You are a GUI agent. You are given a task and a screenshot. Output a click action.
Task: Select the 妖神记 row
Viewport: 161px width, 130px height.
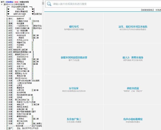21,119
